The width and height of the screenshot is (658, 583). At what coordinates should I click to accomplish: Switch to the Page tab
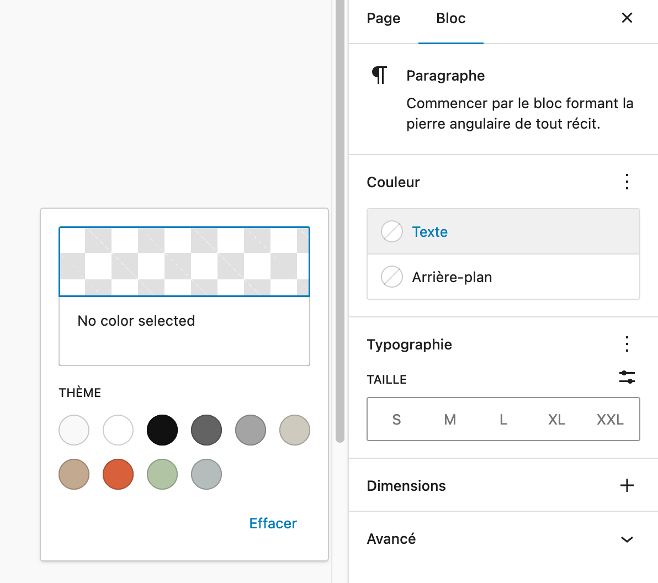click(x=383, y=18)
